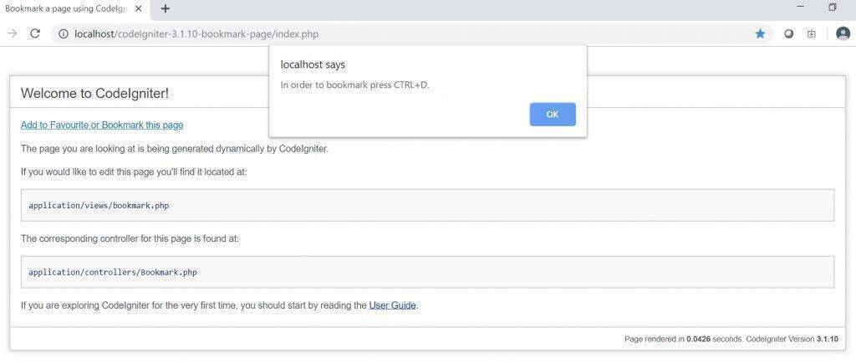This screenshot has width=856, height=363.
Task: Click the application/controllers/Bookmark.php code box
Action: point(427,272)
